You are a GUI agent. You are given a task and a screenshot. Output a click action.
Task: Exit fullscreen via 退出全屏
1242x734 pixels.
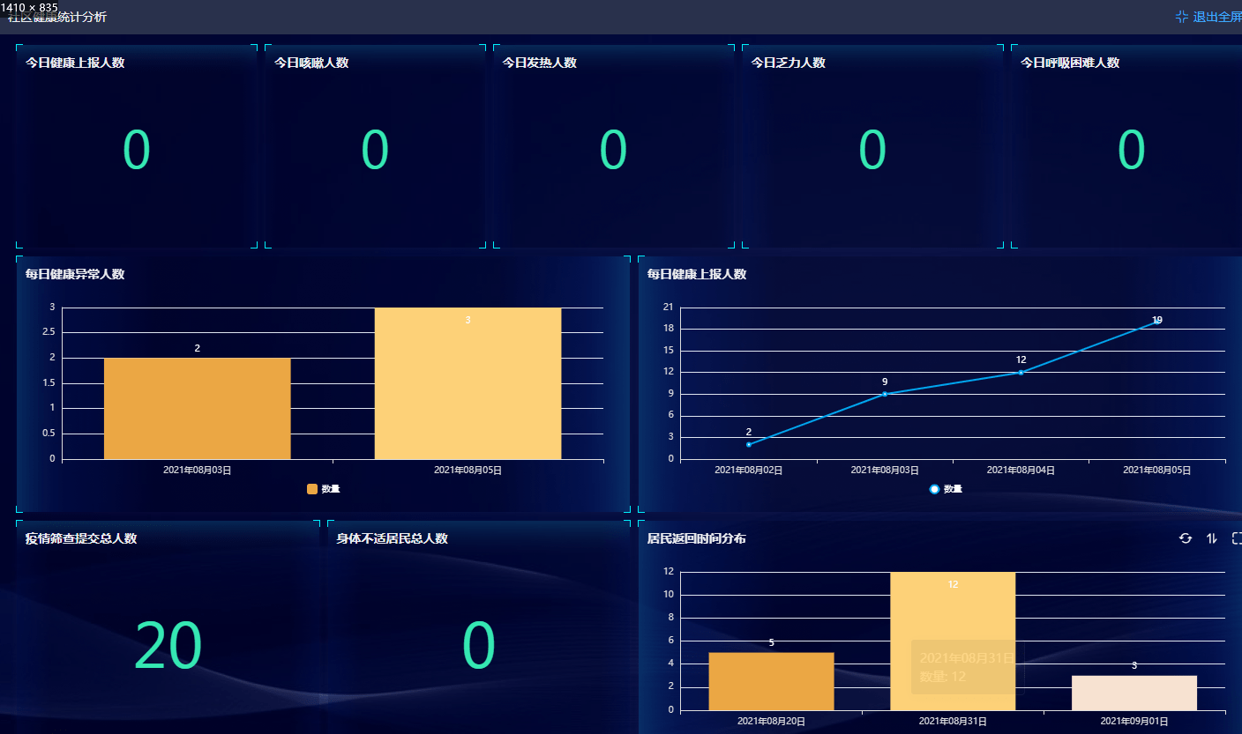pyautogui.click(x=1208, y=17)
